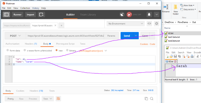
Task: Toggle response line wrap icon
Action: coord(58,99)
